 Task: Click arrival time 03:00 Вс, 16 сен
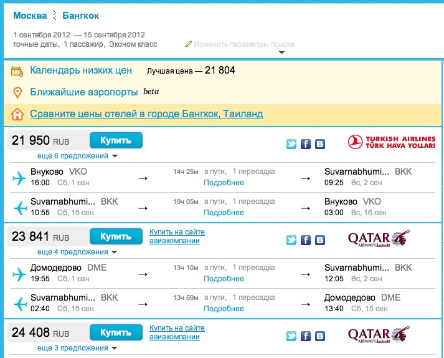356,213
